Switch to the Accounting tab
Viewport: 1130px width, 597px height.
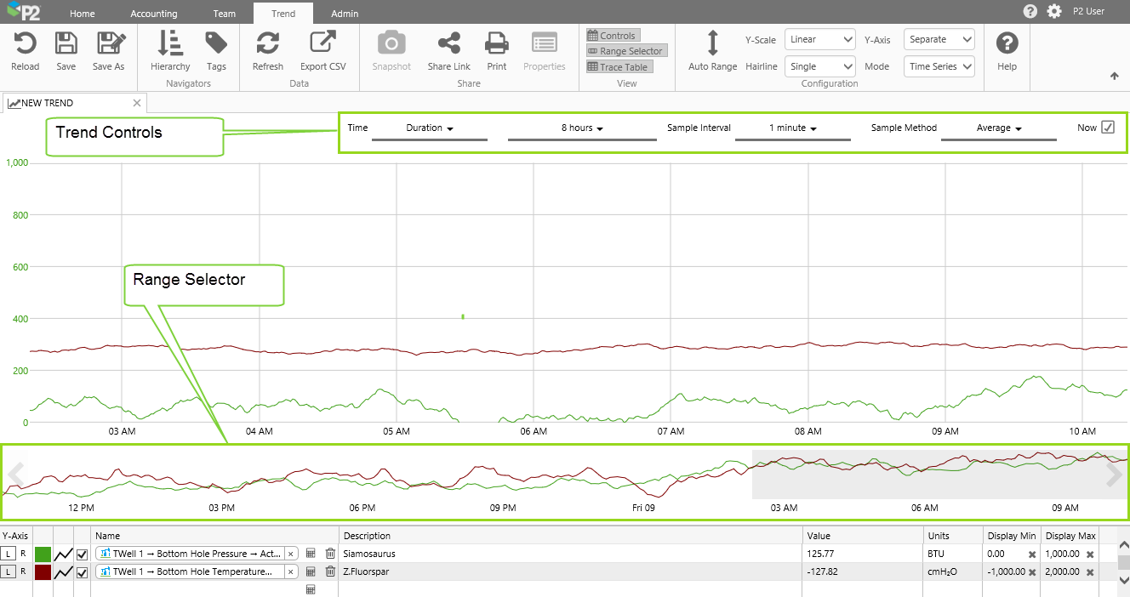(154, 14)
